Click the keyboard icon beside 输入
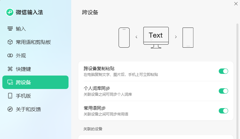The height and width of the screenshot is (139, 240). pyautogui.click(x=10, y=29)
